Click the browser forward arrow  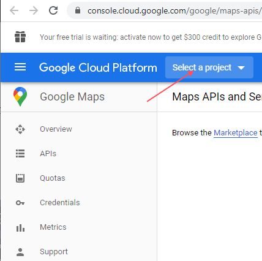pyautogui.click(x=34, y=10)
